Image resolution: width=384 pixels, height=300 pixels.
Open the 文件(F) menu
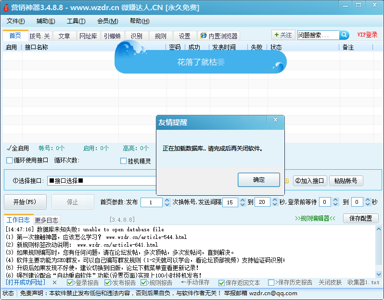16,21
